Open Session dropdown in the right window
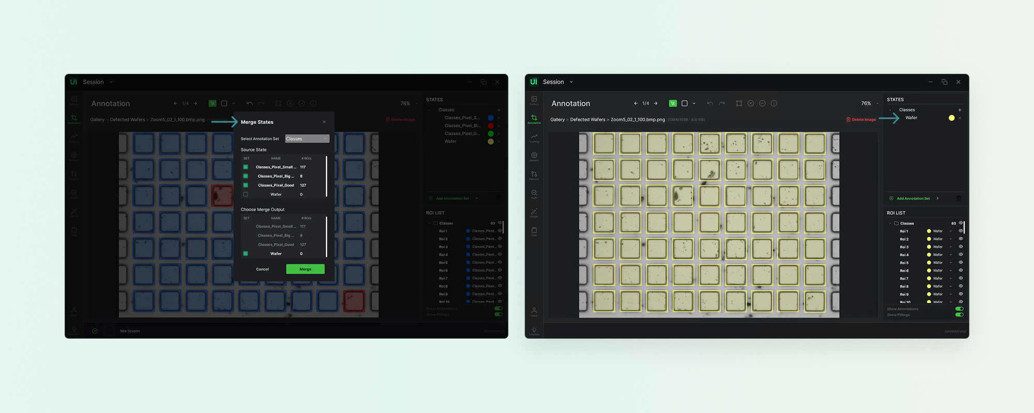Image resolution: width=1034 pixels, height=413 pixels. (x=571, y=82)
